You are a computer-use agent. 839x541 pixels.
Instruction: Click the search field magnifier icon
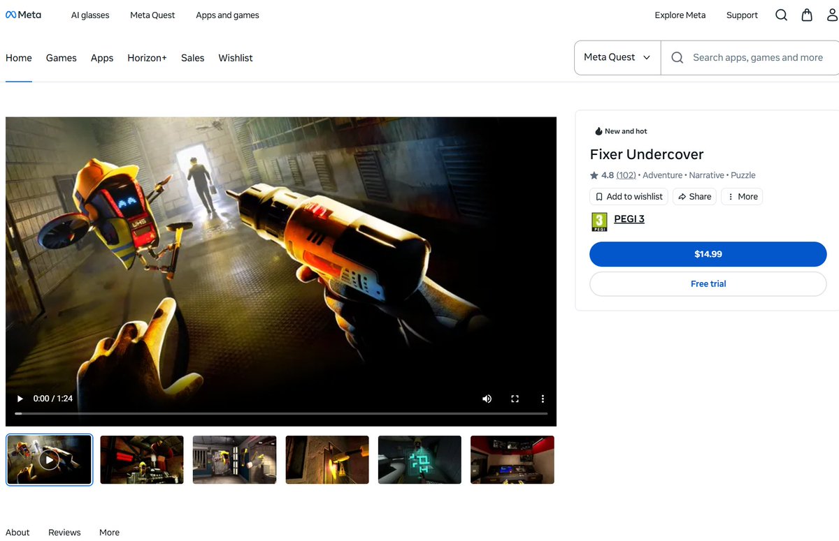677,58
